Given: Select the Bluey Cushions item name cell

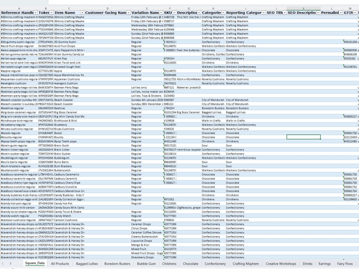Looking at the screenshot, I should pyautogui.click(x=69, y=129).
